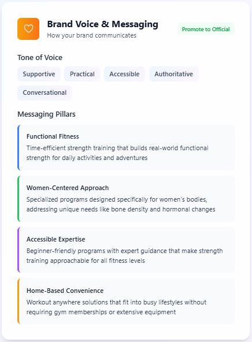This screenshot has width=252, height=342.
Task: Open the Women-Centered Approach pillar card
Action: 126,199
